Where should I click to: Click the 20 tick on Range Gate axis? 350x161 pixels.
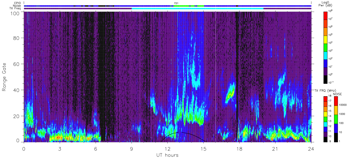tap(16, 116)
